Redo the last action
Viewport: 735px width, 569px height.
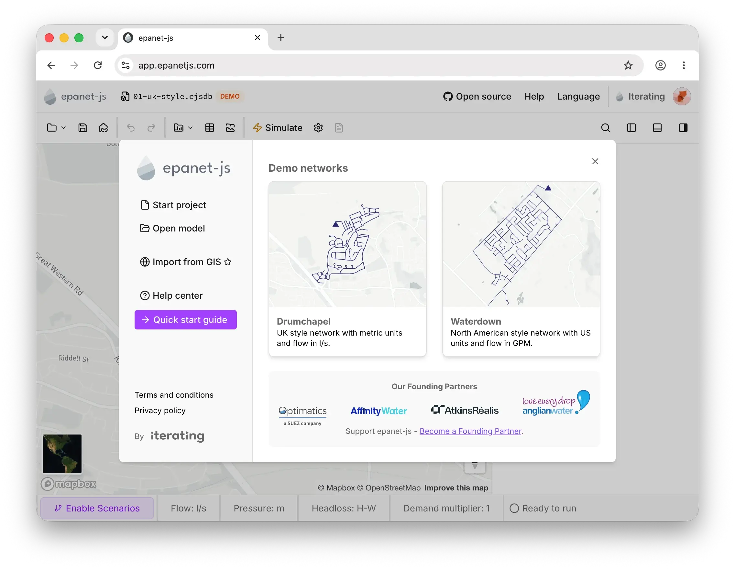(x=151, y=128)
